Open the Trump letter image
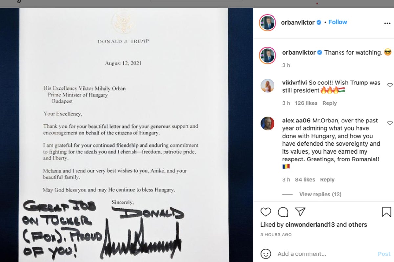Viewport: 394px width, 262px height. tap(126, 135)
